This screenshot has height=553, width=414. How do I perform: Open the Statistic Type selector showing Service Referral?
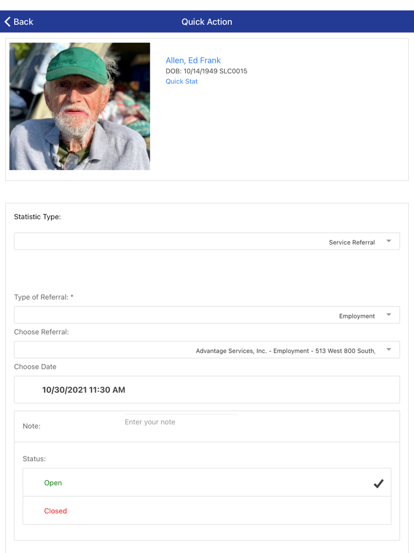point(207,241)
